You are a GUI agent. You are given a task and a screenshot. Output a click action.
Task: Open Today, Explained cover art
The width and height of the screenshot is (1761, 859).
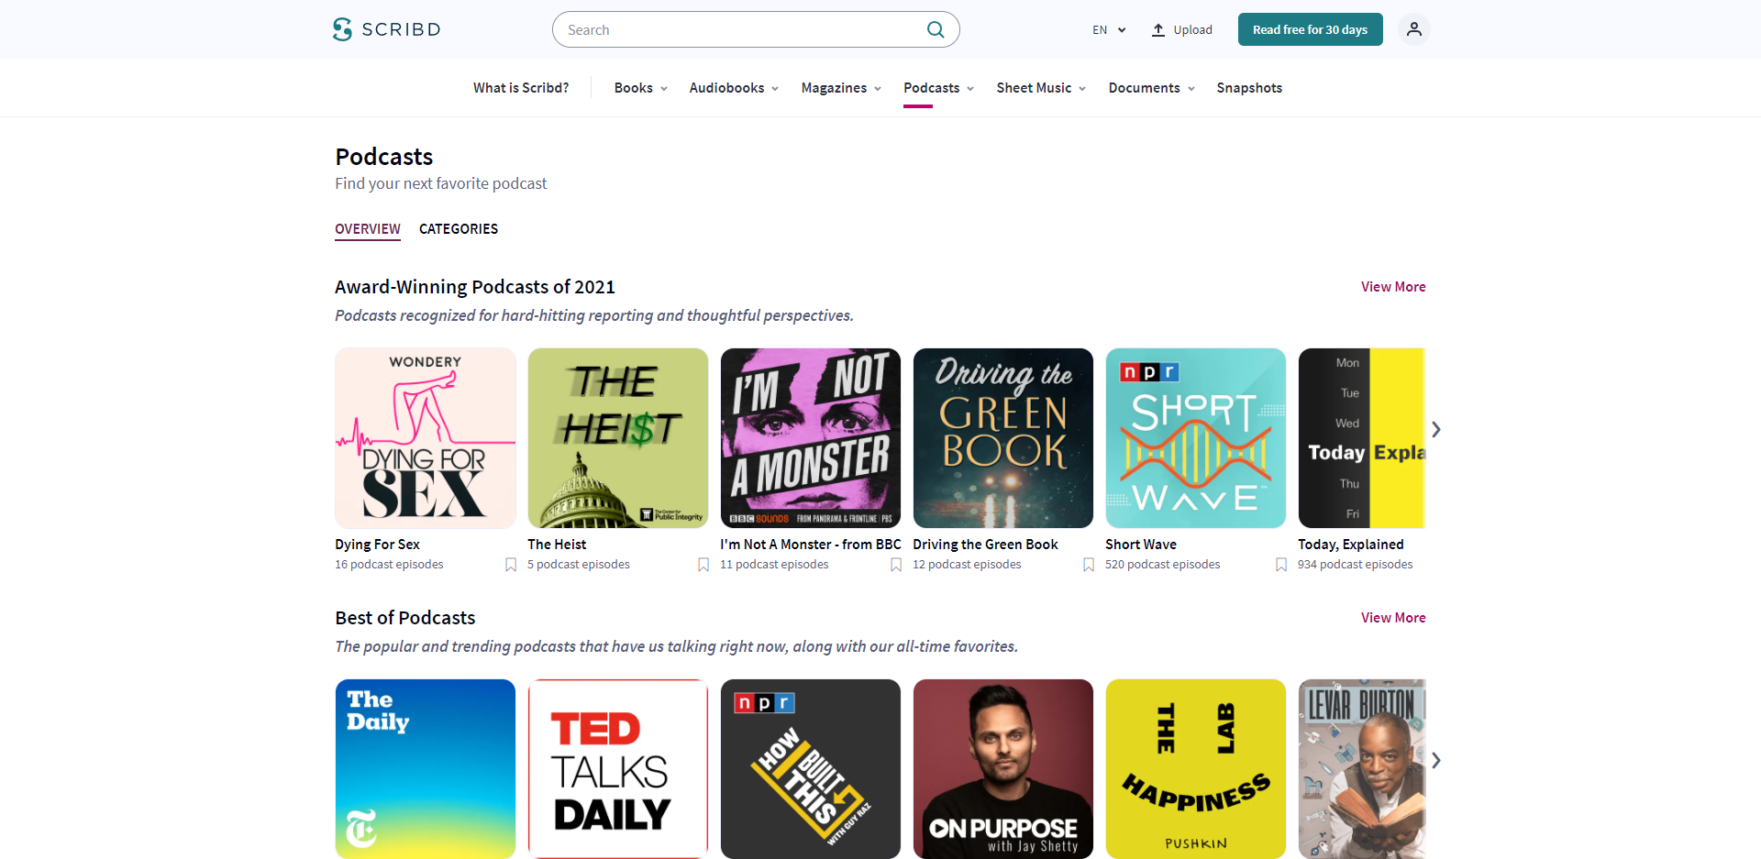pos(1362,438)
